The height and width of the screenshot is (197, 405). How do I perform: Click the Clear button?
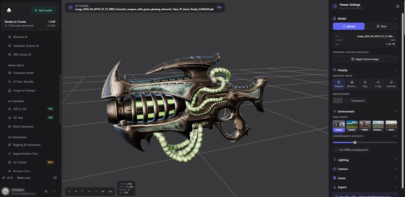tap(382, 26)
